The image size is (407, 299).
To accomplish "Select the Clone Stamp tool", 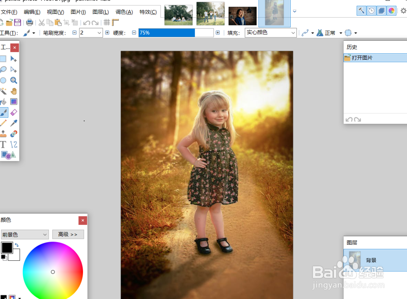I will (x=3, y=134).
